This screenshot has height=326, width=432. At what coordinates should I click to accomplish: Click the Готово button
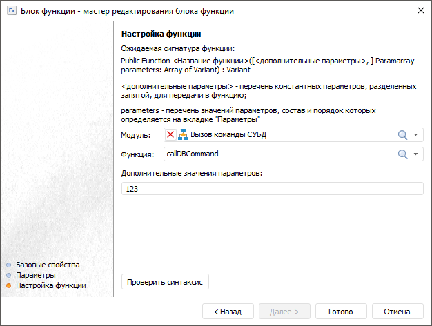click(x=341, y=312)
